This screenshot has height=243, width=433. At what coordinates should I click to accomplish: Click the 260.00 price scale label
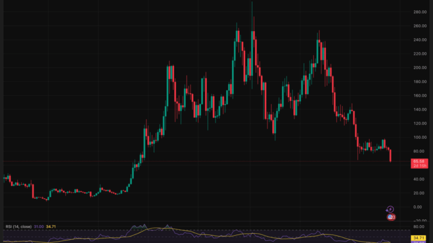(x=420, y=26)
